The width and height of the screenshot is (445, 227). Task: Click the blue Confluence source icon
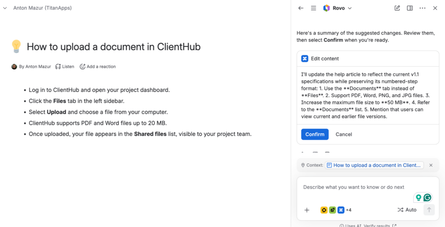pyautogui.click(x=341, y=210)
